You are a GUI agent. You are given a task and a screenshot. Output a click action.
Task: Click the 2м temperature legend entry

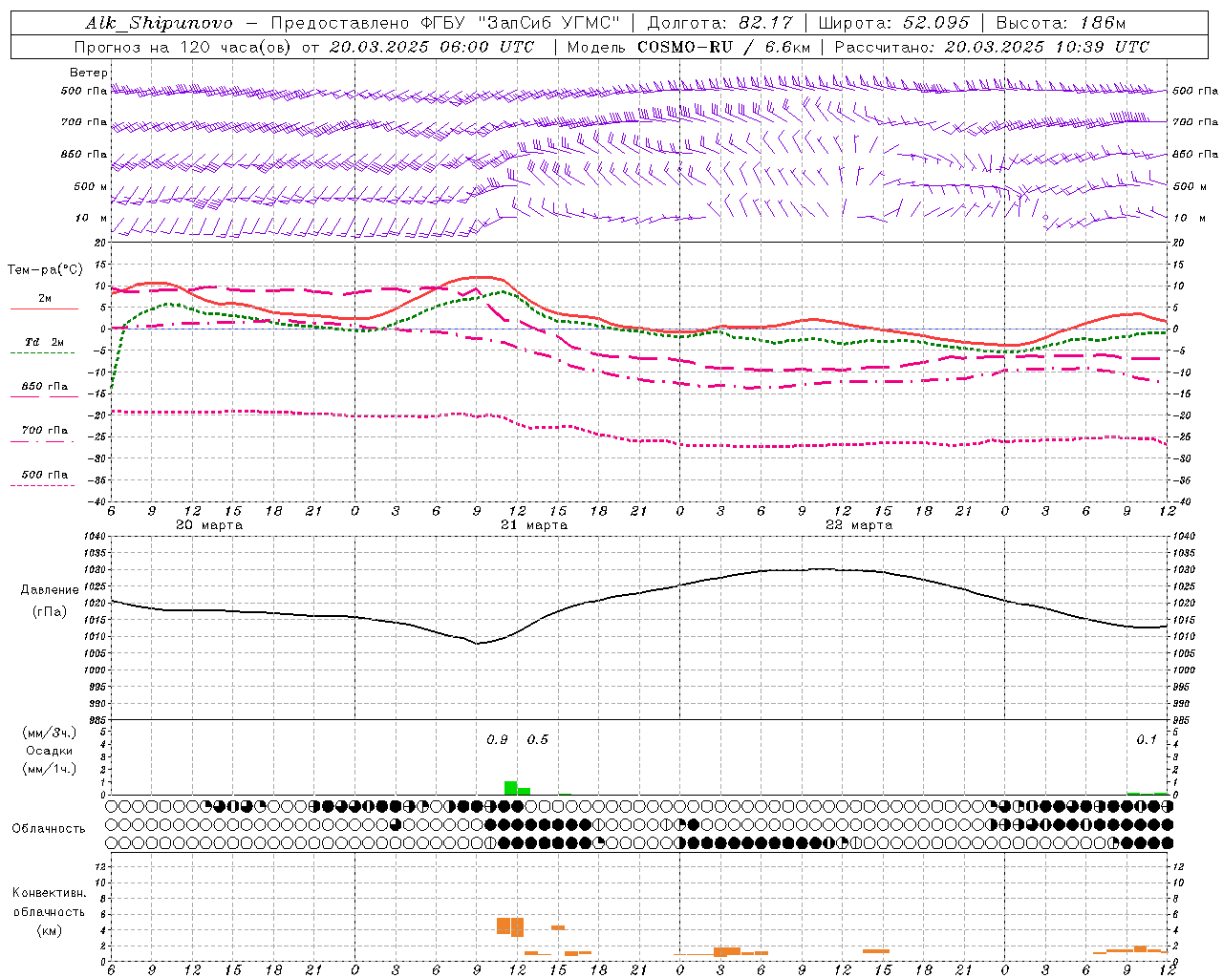(44, 299)
